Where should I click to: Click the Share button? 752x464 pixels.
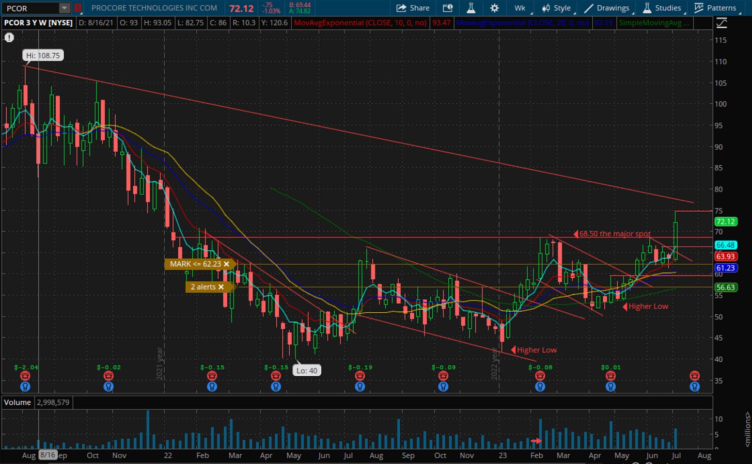tap(413, 8)
